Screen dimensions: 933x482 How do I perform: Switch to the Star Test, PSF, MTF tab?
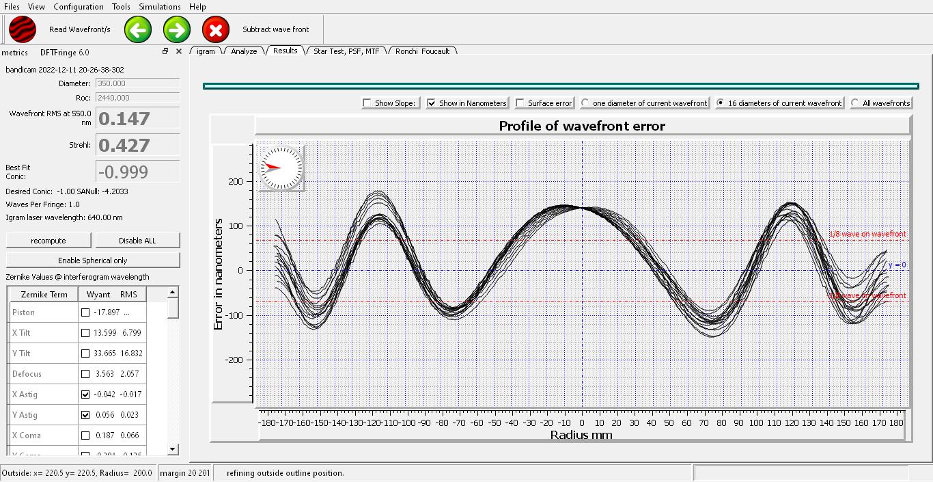(x=346, y=51)
